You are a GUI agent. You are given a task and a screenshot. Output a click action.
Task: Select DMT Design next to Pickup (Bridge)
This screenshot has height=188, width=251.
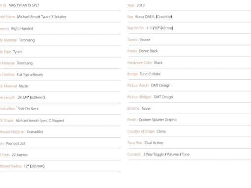click(163, 97)
